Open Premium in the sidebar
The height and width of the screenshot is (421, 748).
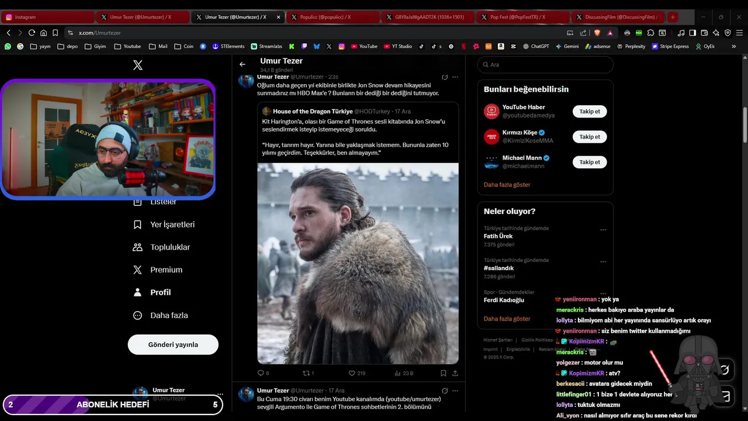tap(158, 270)
